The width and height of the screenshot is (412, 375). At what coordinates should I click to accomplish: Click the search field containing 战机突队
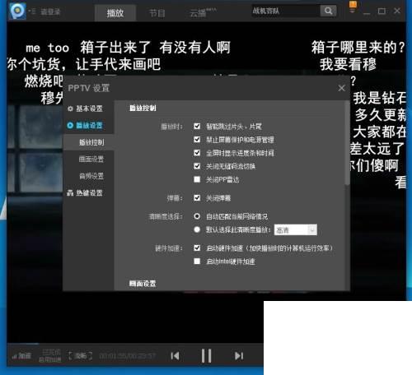[286, 11]
